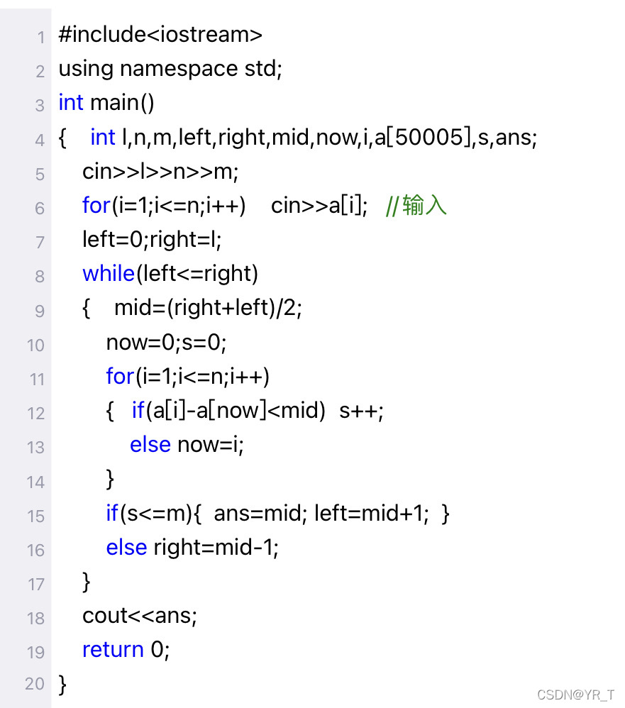Click the return 0 statement
Viewport: 625px width, 708px height.
[x=123, y=649]
